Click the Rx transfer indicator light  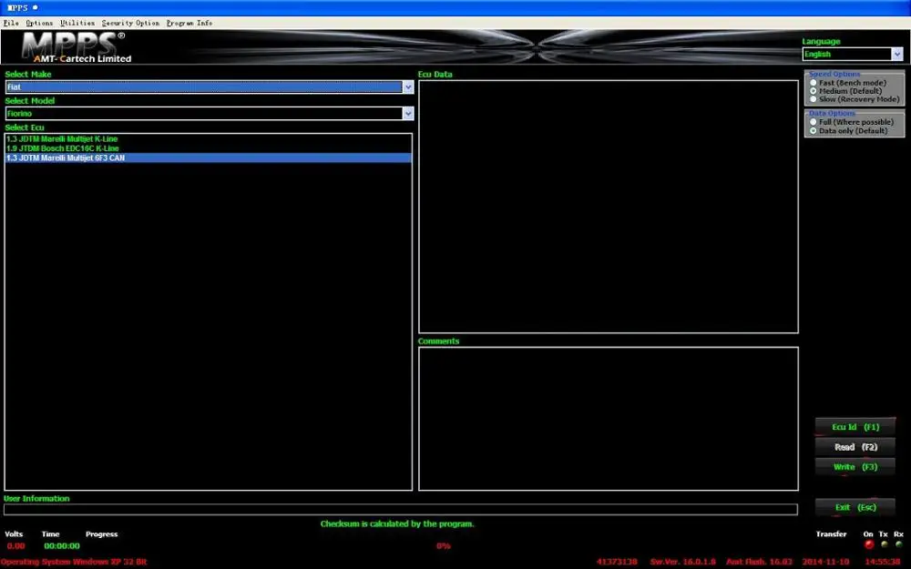(899, 544)
